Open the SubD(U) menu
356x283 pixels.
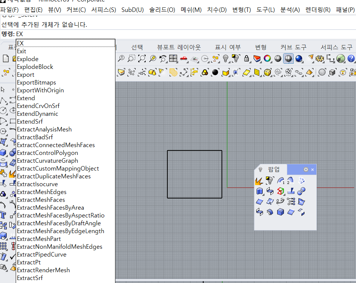point(133,10)
